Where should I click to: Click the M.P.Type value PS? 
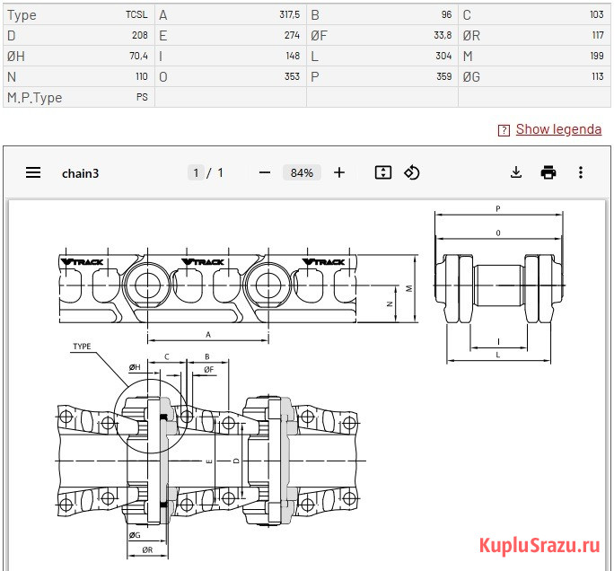(x=142, y=97)
